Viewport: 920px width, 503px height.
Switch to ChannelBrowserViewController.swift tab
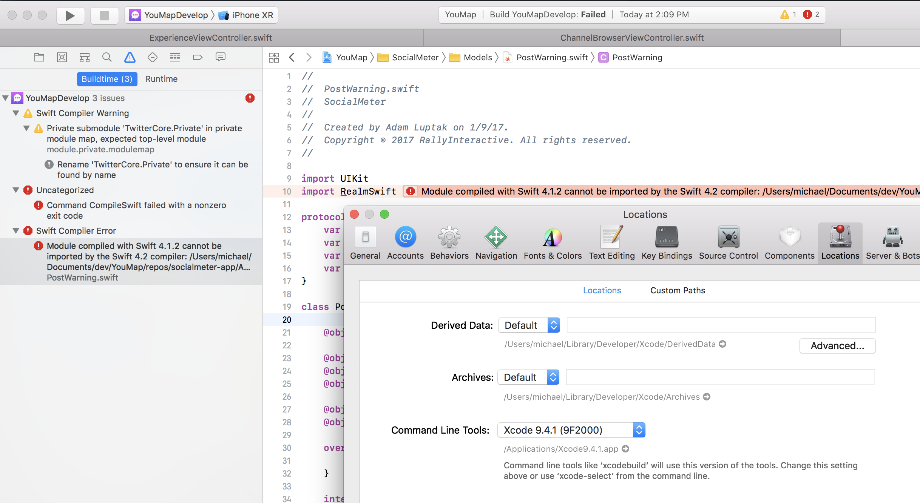click(x=632, y=38)
